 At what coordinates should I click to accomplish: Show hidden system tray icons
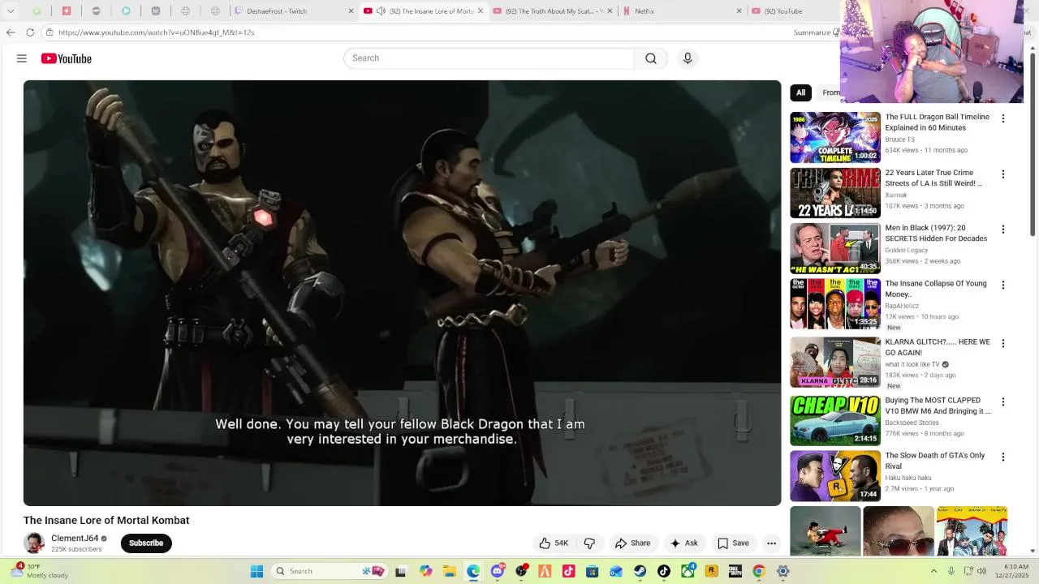pos(933,571)
